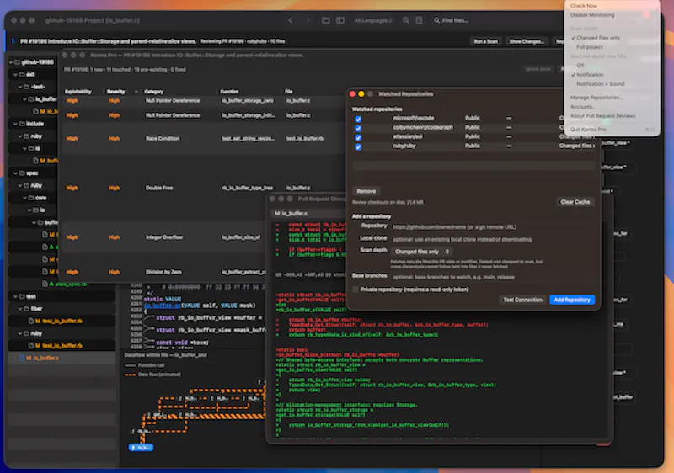The image size is (674, 473).
Task: Collapse the test folder chevron
Action: click(15, 296)
